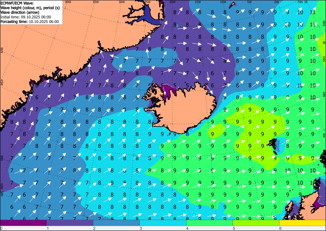
Task: Click the "Wave direction (arrow)" line
Action: point(20,13)
